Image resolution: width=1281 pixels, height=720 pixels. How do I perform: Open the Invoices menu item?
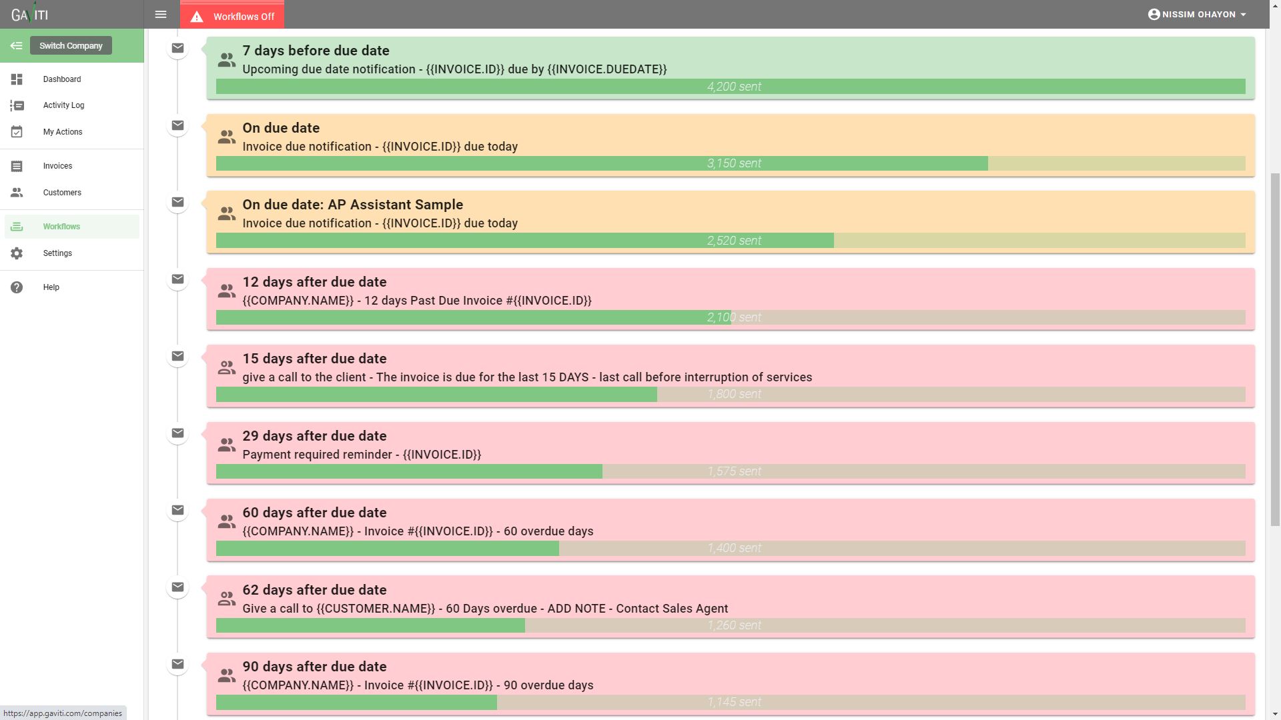pyautogui.click(x=57, y=166)
